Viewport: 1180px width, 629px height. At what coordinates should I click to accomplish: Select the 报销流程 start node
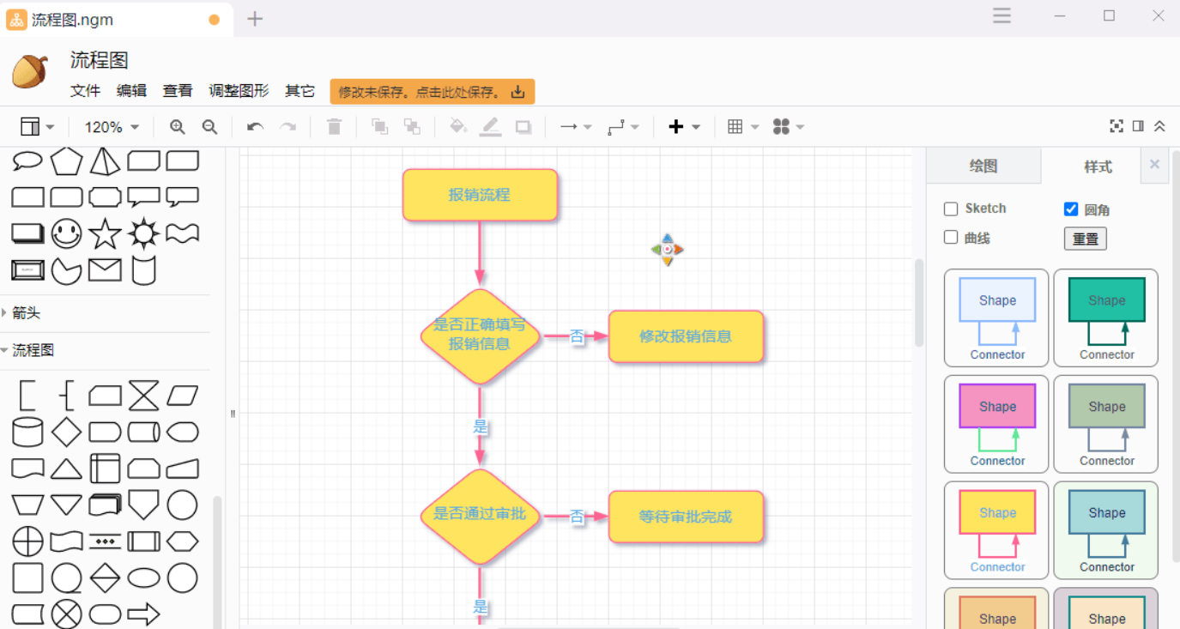481,195
